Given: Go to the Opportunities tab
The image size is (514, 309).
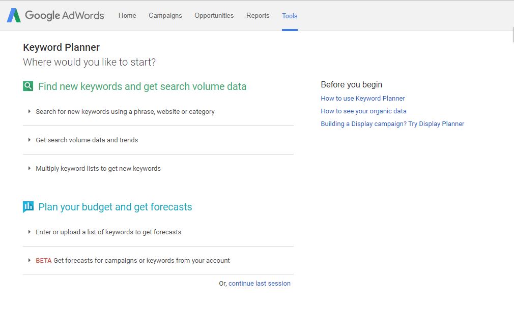Looking at the screenshot, I should pos(214,15).
